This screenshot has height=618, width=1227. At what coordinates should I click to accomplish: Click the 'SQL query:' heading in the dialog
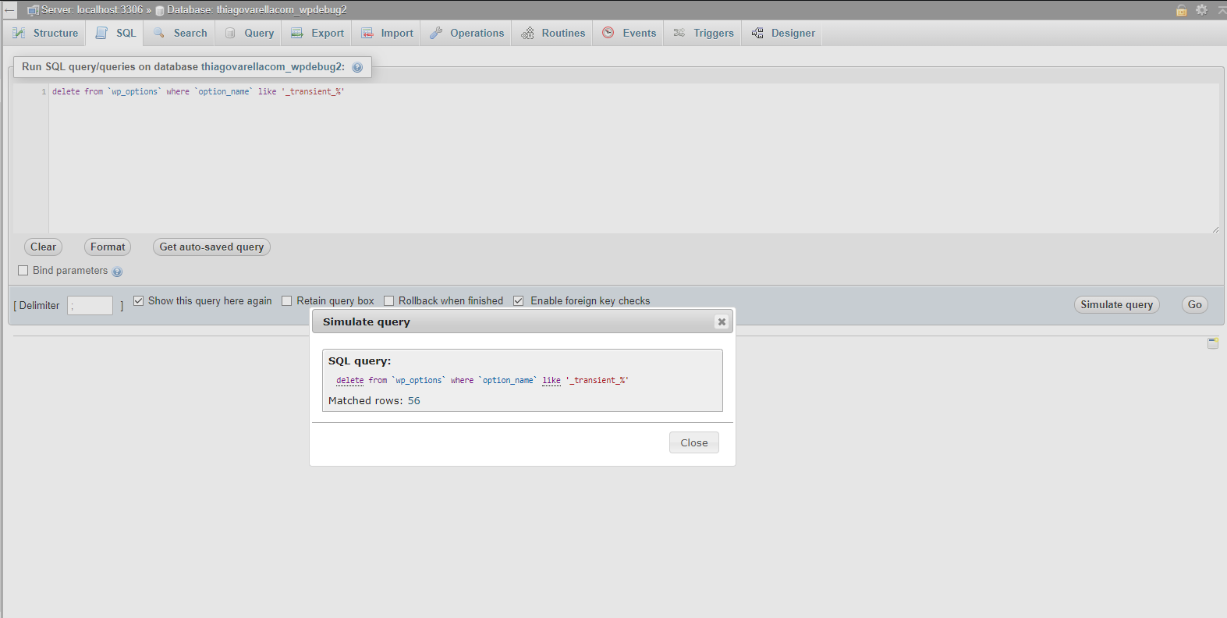[360, 361]
